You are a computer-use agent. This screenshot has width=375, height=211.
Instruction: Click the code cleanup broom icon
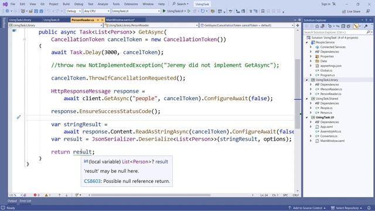[77, 195]
